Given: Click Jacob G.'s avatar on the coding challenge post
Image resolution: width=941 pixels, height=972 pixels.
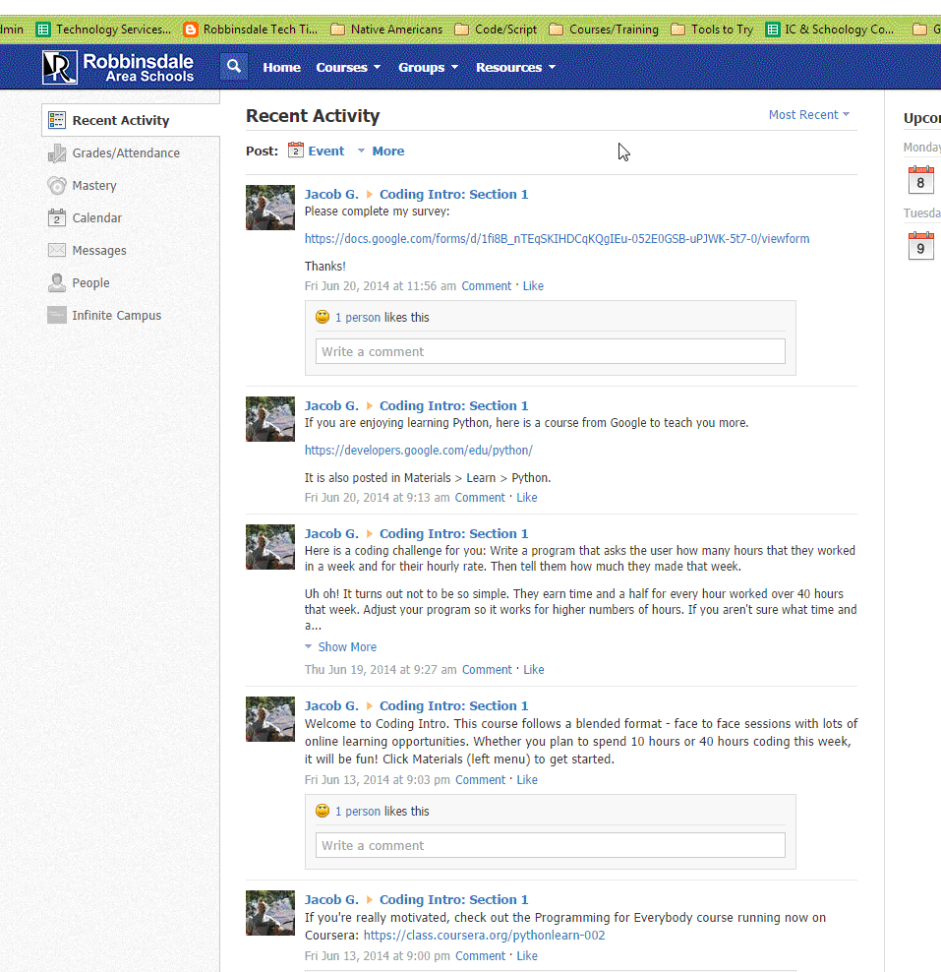Looking at the screenshot, I should point(270,547).
